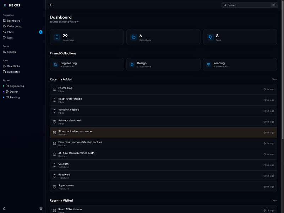Image resolution: width=284 pixels, height=213 pixels.
Task: Open pinned Reading collection in sidebar
Action: [x=22, y=97]
